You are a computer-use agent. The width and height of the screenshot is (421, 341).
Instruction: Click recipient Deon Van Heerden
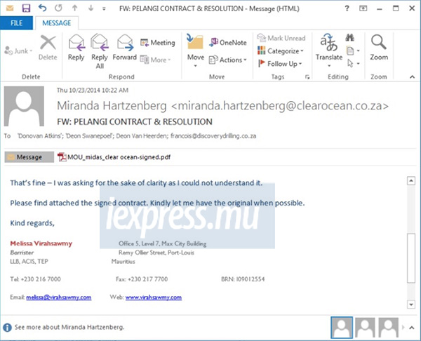point(142,136)
